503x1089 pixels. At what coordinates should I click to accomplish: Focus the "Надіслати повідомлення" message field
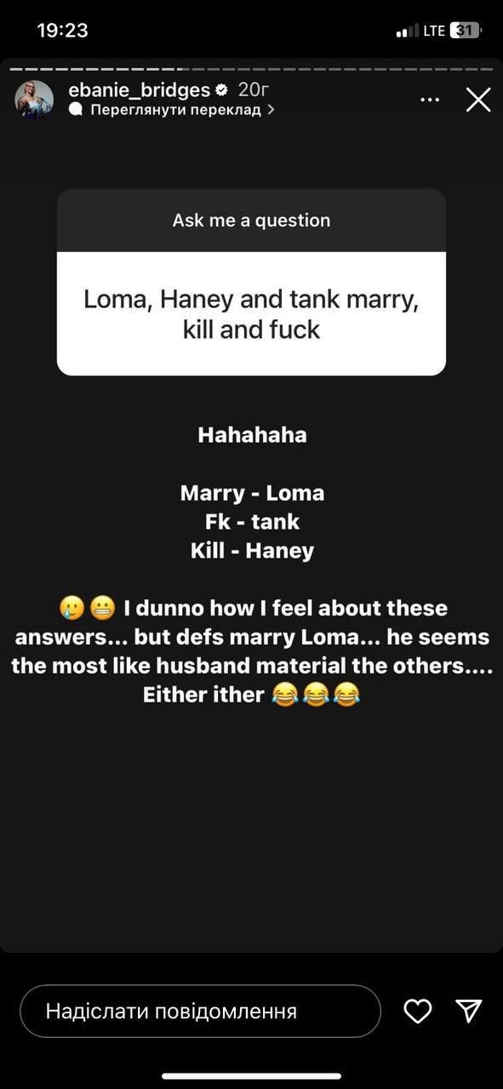click(x=200, y=1011)
